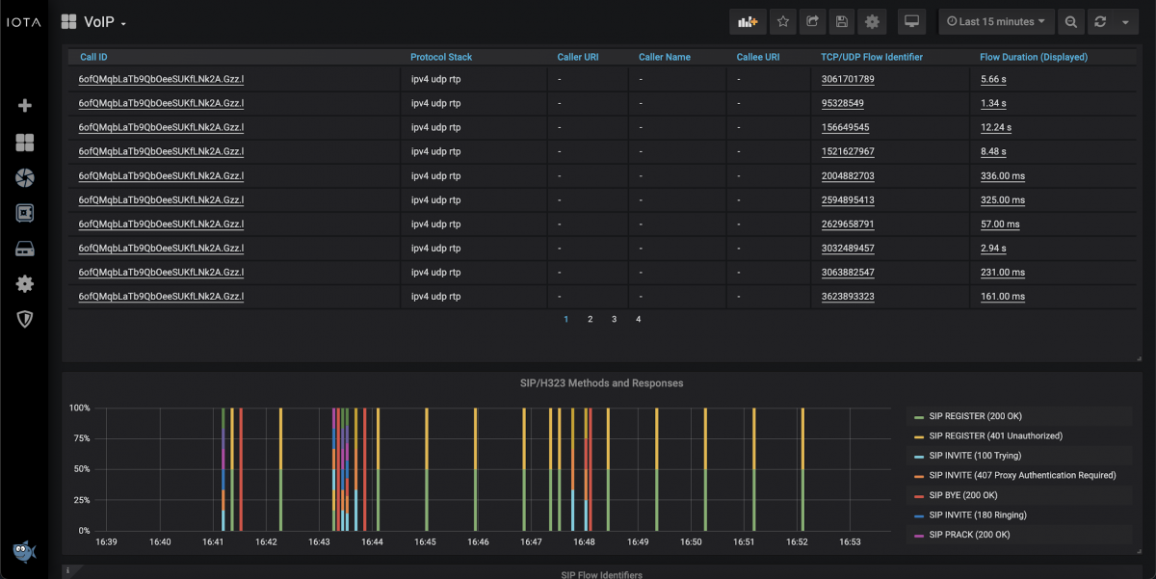
Task: Save the dashboard with the floppy disk icon
Action: [842, 21]
